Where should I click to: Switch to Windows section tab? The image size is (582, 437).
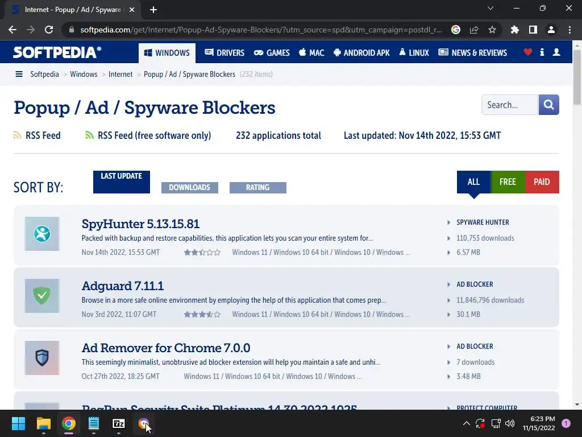[167, 53]
